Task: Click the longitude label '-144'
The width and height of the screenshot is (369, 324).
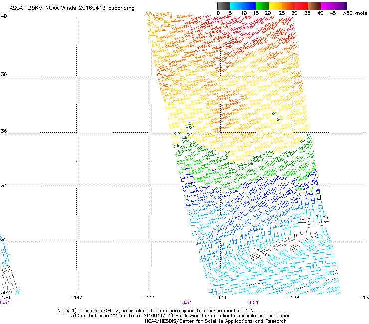Action: coord(149,298)
